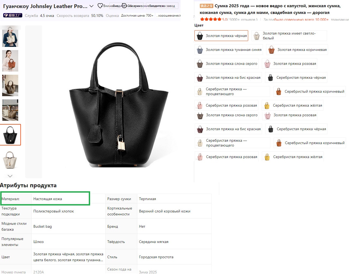349x277 pixels.
Task: Click the large black bag product image
Action: tap(119, 104)
